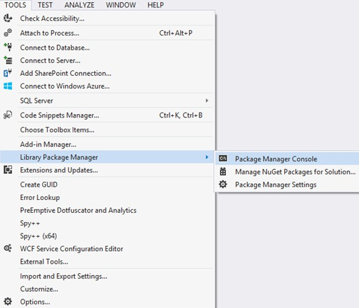Viewport: 359px width, 308px height.
Task: Click the Manage NuGet Packages icon
Action: point(223,171)
